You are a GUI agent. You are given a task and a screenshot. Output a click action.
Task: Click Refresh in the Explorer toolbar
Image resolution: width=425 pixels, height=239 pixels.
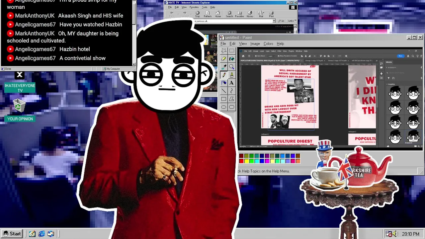pyautogui.click(x=208, y=14)
